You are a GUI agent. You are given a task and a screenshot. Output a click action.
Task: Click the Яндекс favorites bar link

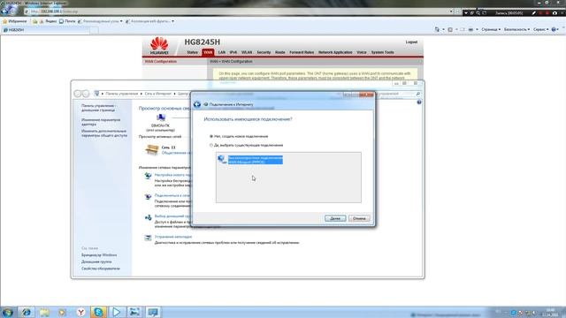[x=49, y=21]
